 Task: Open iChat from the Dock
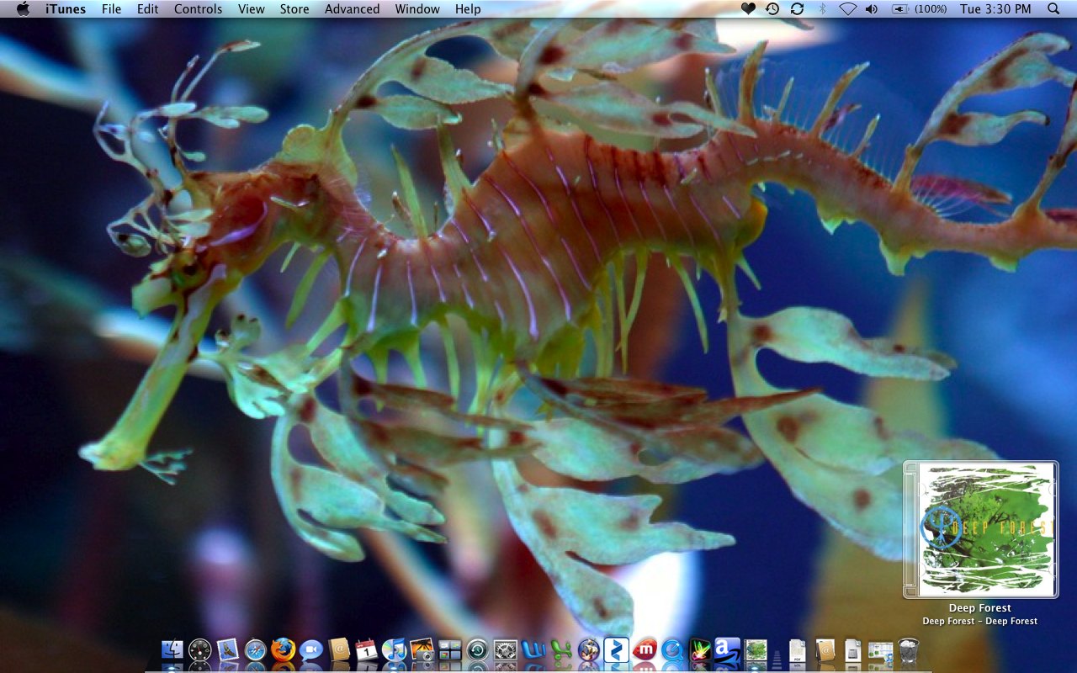coord(311,649)
